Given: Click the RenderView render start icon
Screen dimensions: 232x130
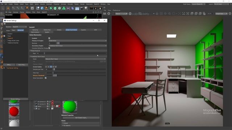Looking at the screenshot, I should coord(105,14).
